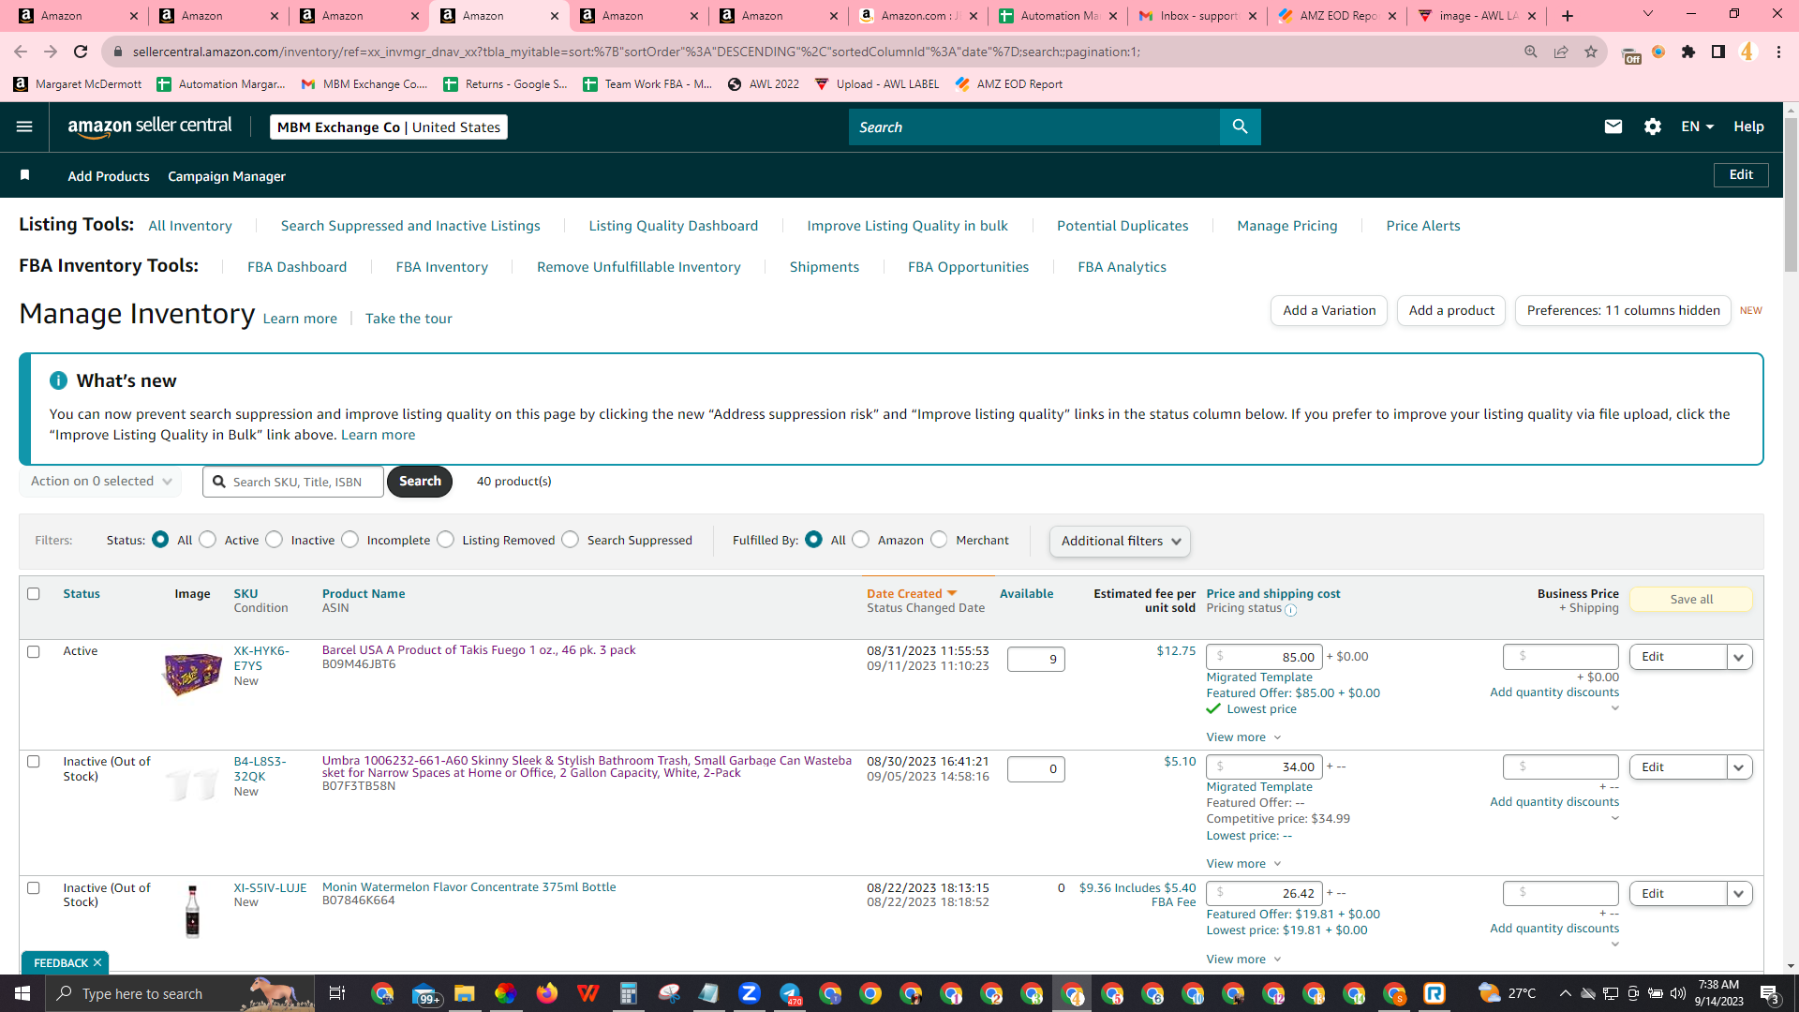The width and height of the screenshot is (1799, 1012).
Task: Filter Fulfilled By Merchant radio
Action: tap(939, 540)
